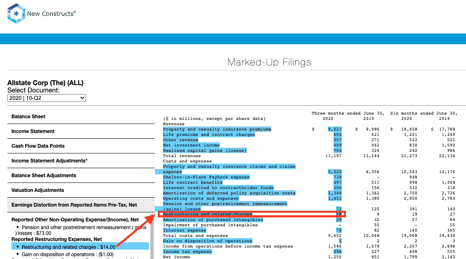Click the Marked-Up Filings page title

pyautogui.click(x=269, y=62)
